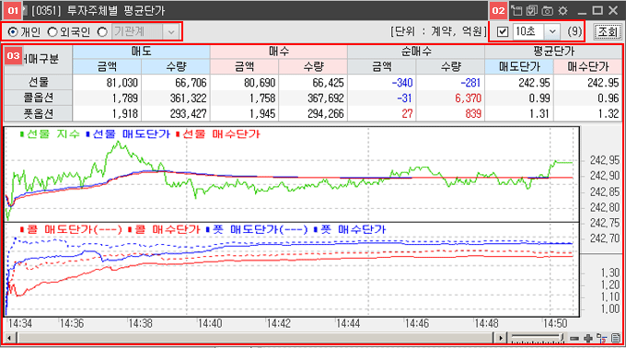
Task: Click the plus zoom-in chart icon
Action: [x=587, y=339]
